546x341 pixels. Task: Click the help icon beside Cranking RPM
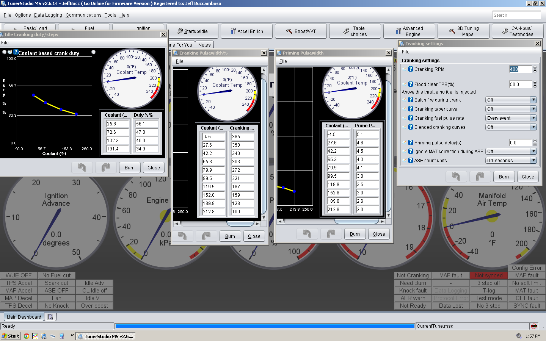[x=410, y=69]
